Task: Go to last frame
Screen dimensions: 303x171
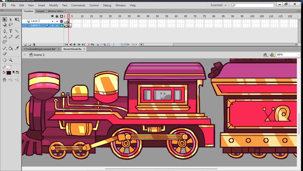Action: coord(83,44)
